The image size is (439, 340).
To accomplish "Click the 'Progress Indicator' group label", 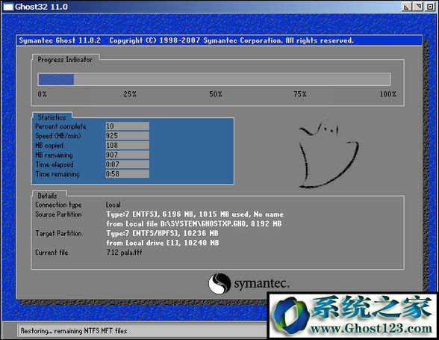I will pyautogui.click(x=65, y=60).
